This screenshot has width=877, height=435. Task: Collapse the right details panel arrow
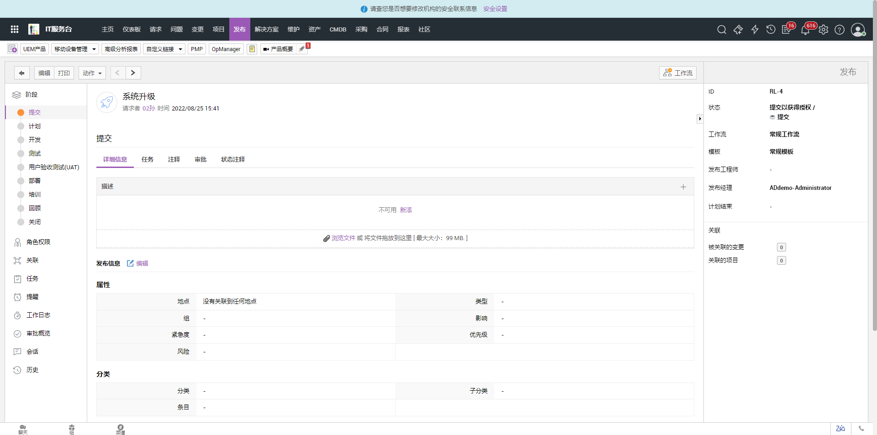click(x=700, y=119)
